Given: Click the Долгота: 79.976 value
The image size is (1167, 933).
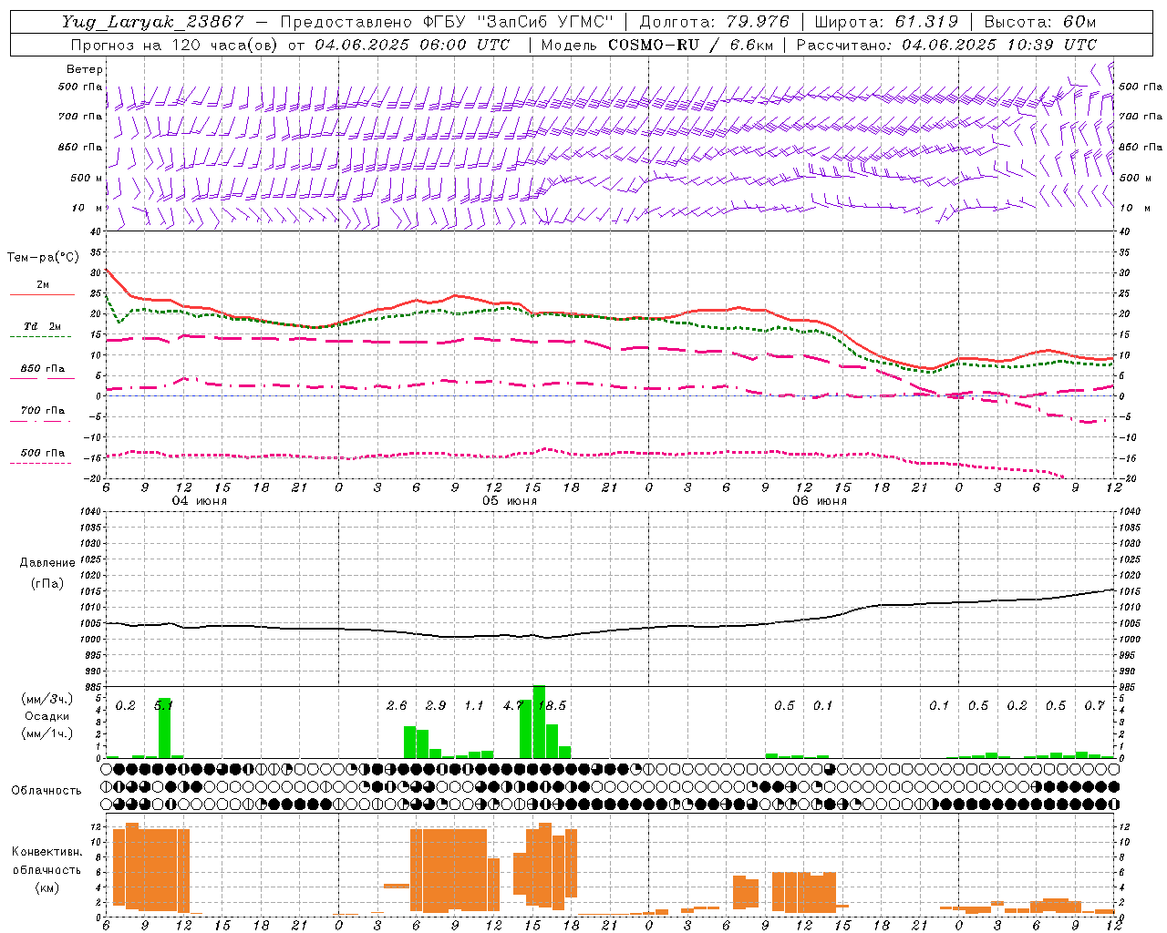Looking at the screenshot, I should pos(715,22).
